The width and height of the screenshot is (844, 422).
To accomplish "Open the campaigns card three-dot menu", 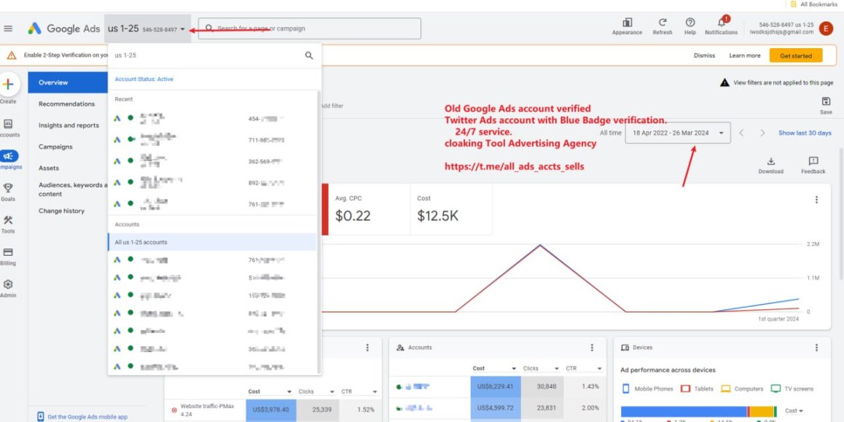I will pos(367,348).
